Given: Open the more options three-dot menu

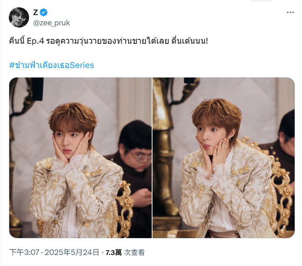Looking at the screenshot, I should click(290, 12).
